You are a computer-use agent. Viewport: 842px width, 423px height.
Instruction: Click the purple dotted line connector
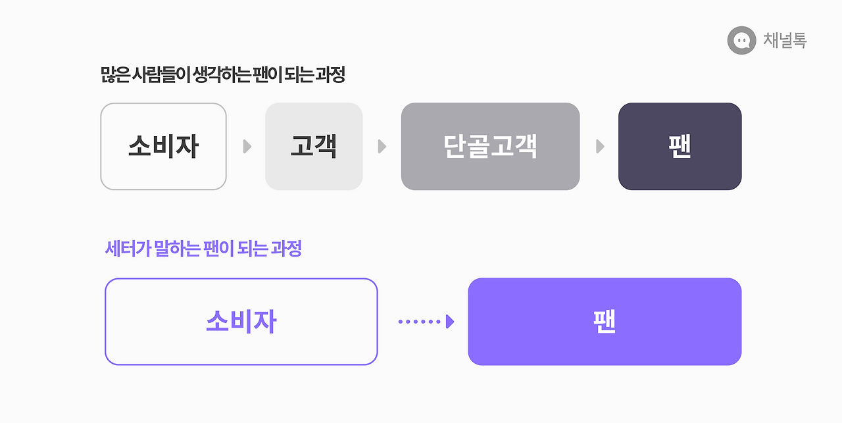coord(420,322)
